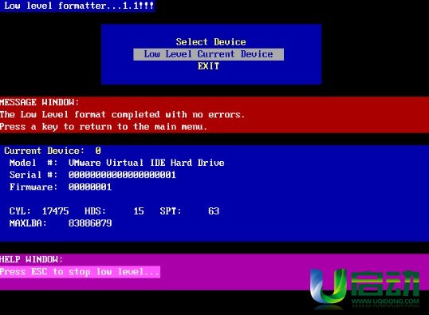Open the www.uqidong.com watermark link
This screenshot has width=429, height=315.
coord(385,301)
